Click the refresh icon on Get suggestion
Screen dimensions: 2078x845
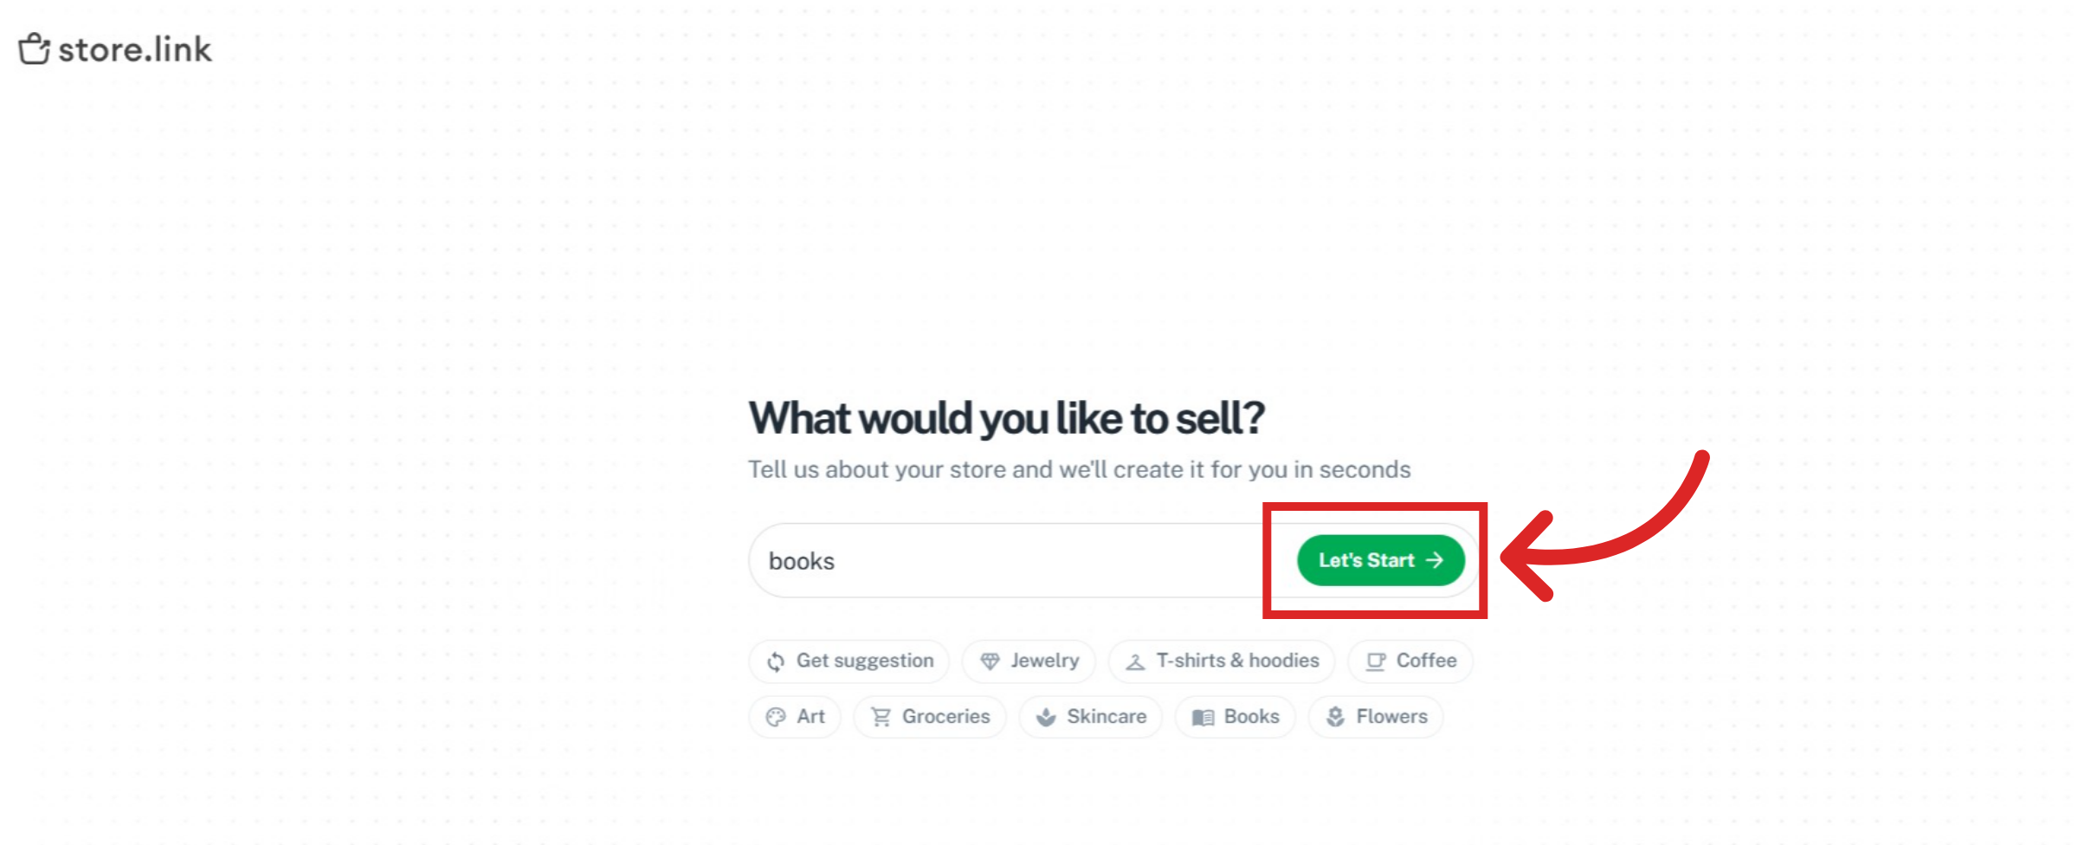click(x=776, y=661)
